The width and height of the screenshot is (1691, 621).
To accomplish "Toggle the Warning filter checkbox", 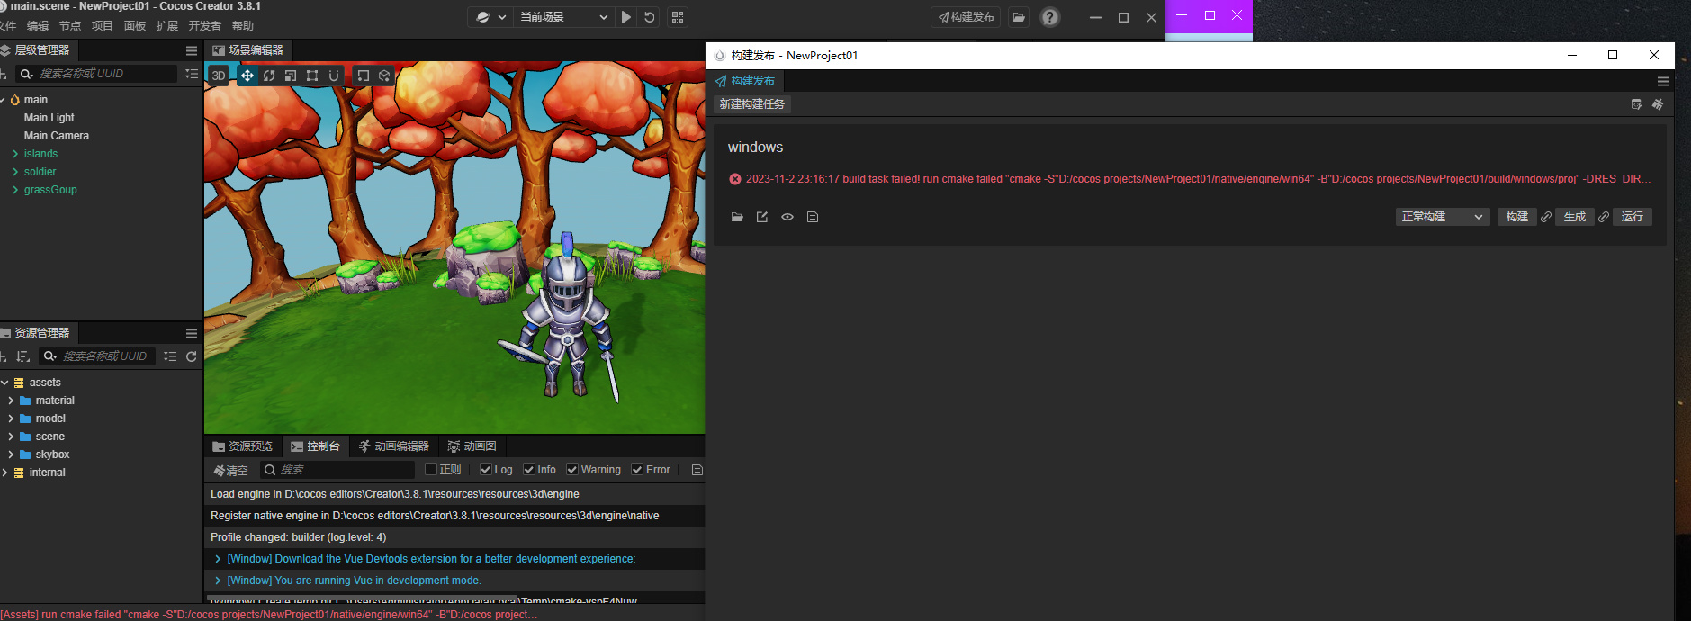I will tap(572, 470).
